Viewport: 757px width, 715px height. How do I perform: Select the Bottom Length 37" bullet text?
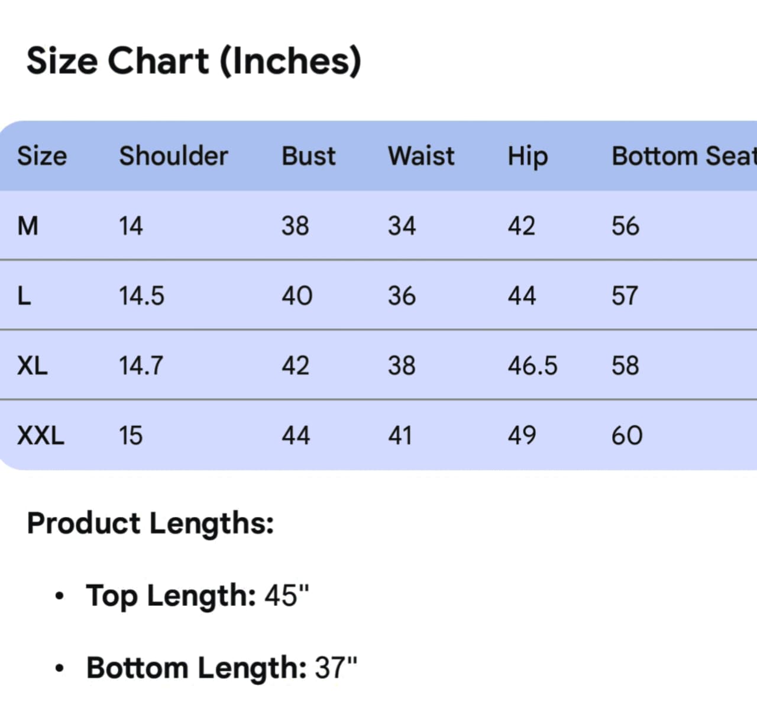[222, 668]
